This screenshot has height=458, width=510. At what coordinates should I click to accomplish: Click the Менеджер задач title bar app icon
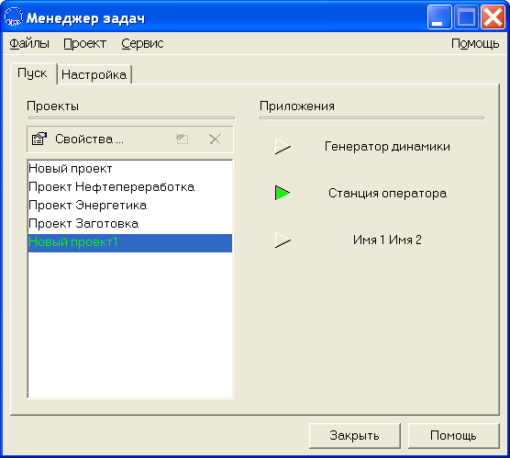pos(14,17)
